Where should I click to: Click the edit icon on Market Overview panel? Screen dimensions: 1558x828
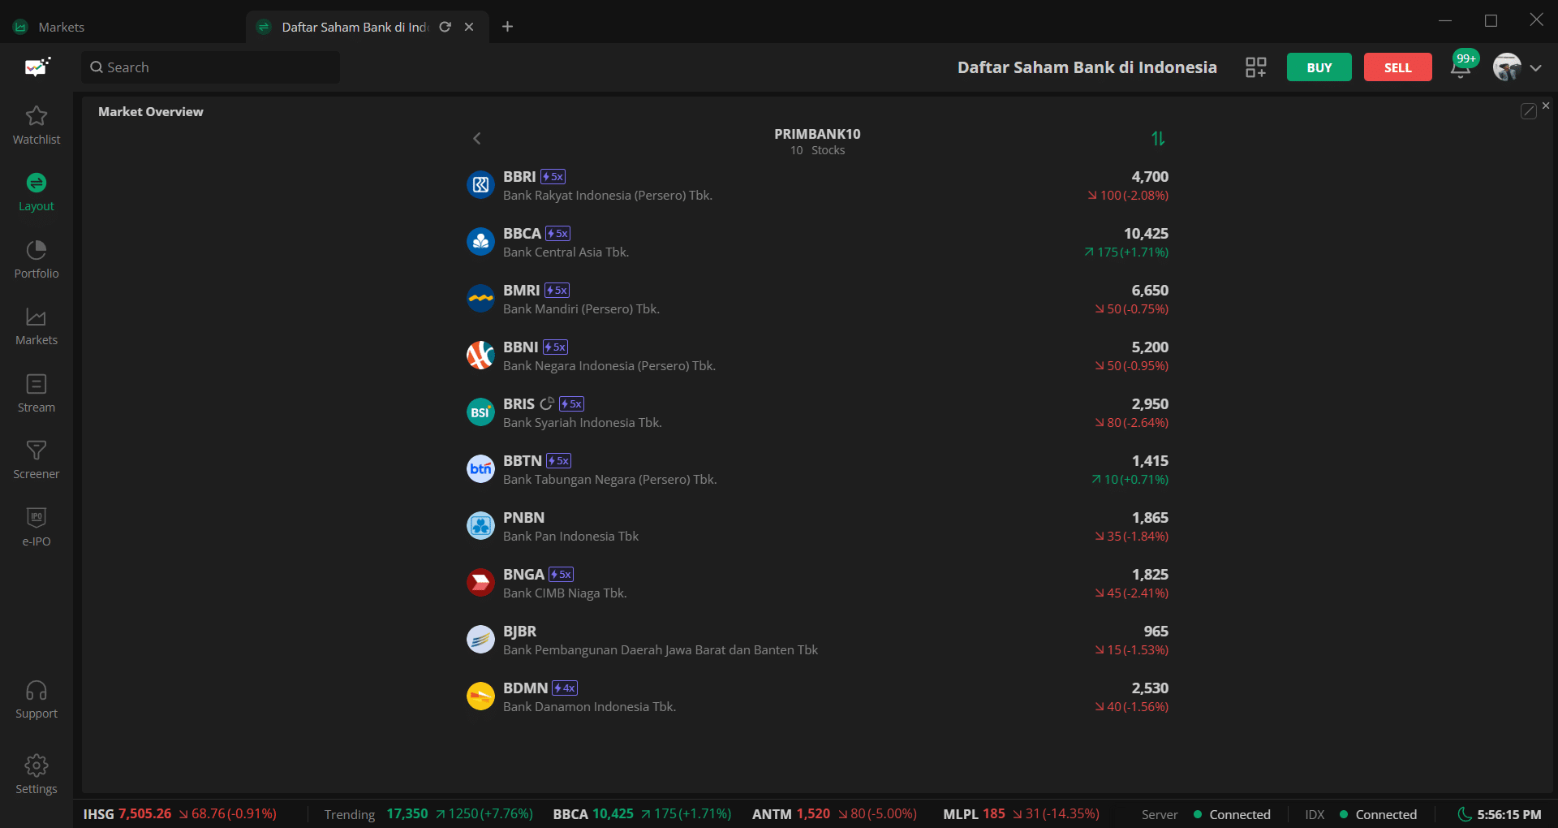point(1528,111)
